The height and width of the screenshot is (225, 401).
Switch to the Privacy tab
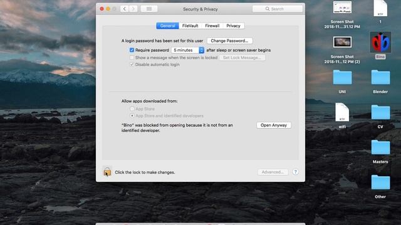pyautogui.click(x=233, y=26)
